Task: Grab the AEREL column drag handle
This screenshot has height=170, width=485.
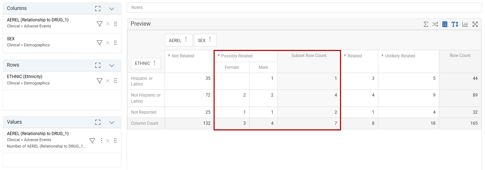Action: [x=115, y=24]
